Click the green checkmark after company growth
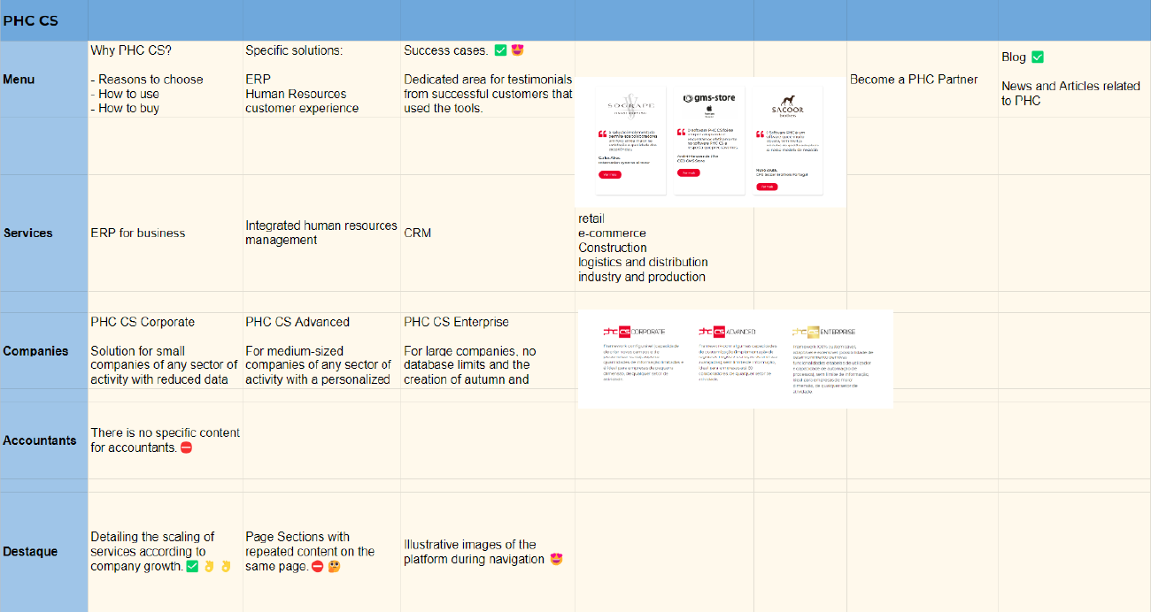1151x612 pixels. (x=192, y=566)
